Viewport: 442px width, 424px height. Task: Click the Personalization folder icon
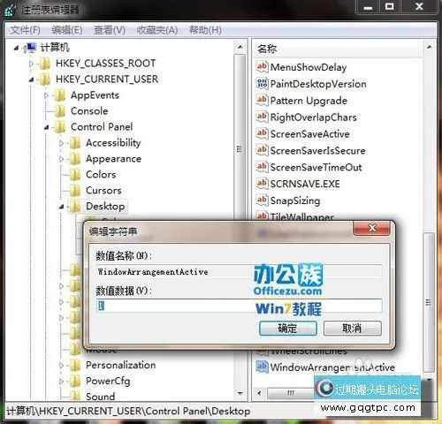(75, 366)
